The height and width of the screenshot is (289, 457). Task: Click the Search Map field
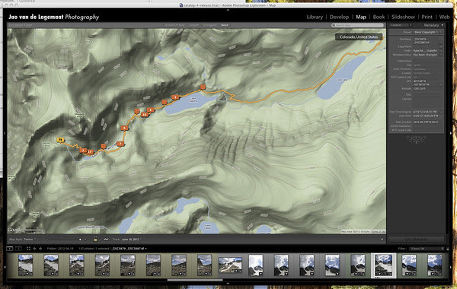pos(357,25)
